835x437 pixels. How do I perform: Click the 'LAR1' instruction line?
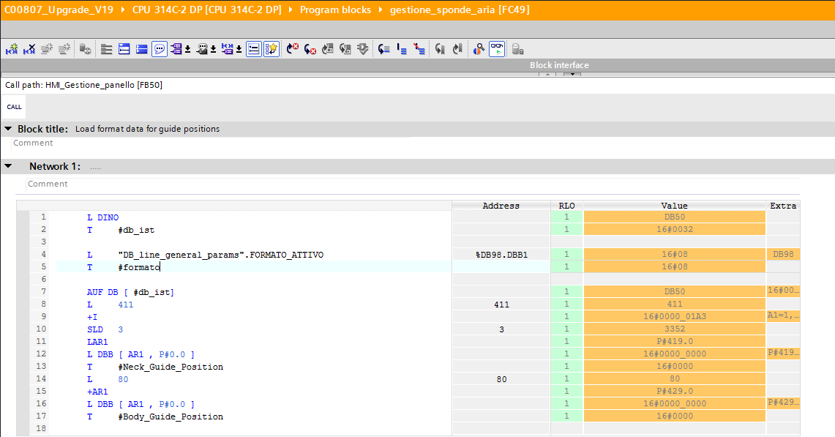[x=97, y=342]
